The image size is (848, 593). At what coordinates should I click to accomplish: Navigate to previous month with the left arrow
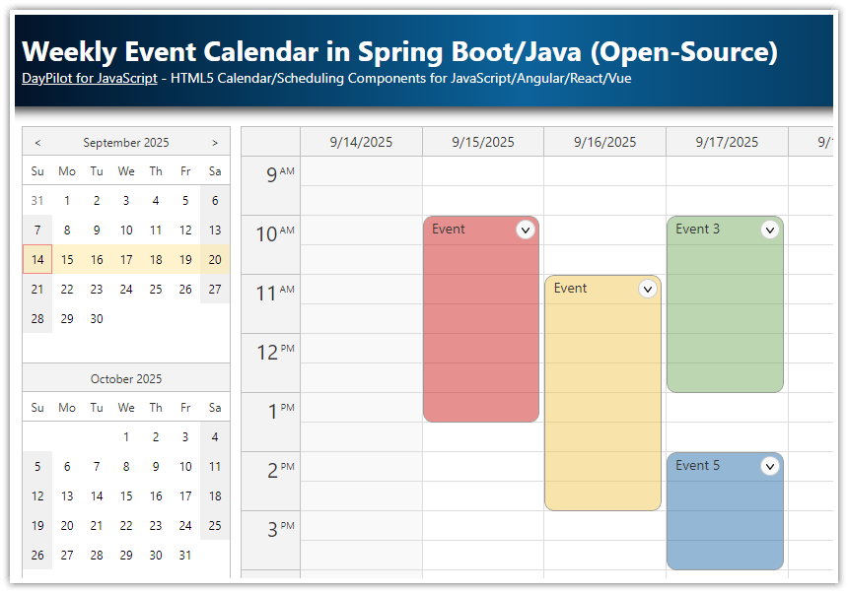point(36,142)
